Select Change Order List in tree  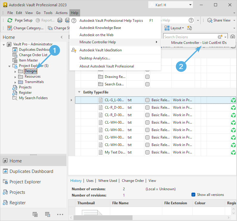33,55
